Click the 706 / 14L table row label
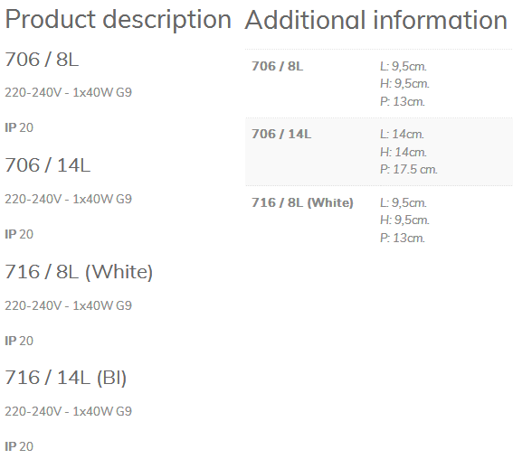513x459 pixels. 281,134
